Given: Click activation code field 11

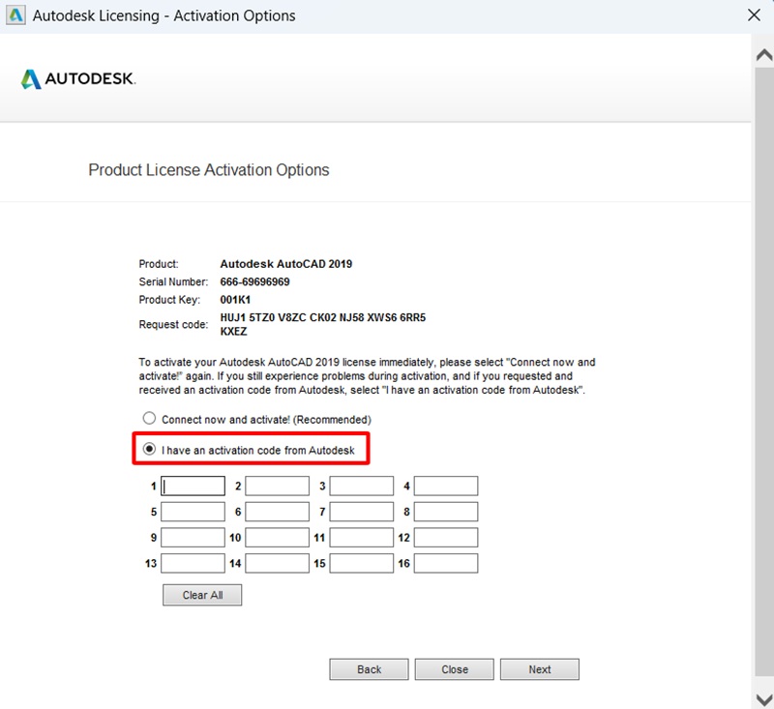Looking at the screenshot, I should [x=362, y=537].
